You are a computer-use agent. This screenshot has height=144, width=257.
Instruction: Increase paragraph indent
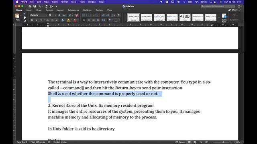click(x=108, y=15)
